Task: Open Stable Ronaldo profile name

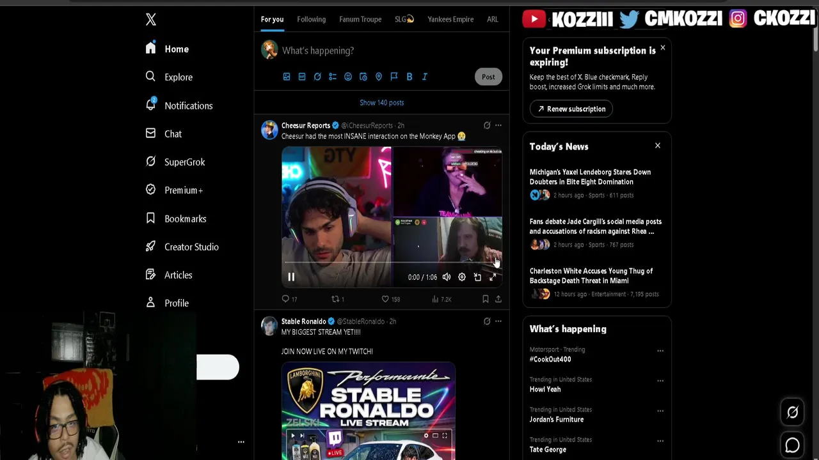Action: pyautogui.click(x=304, y=321)
